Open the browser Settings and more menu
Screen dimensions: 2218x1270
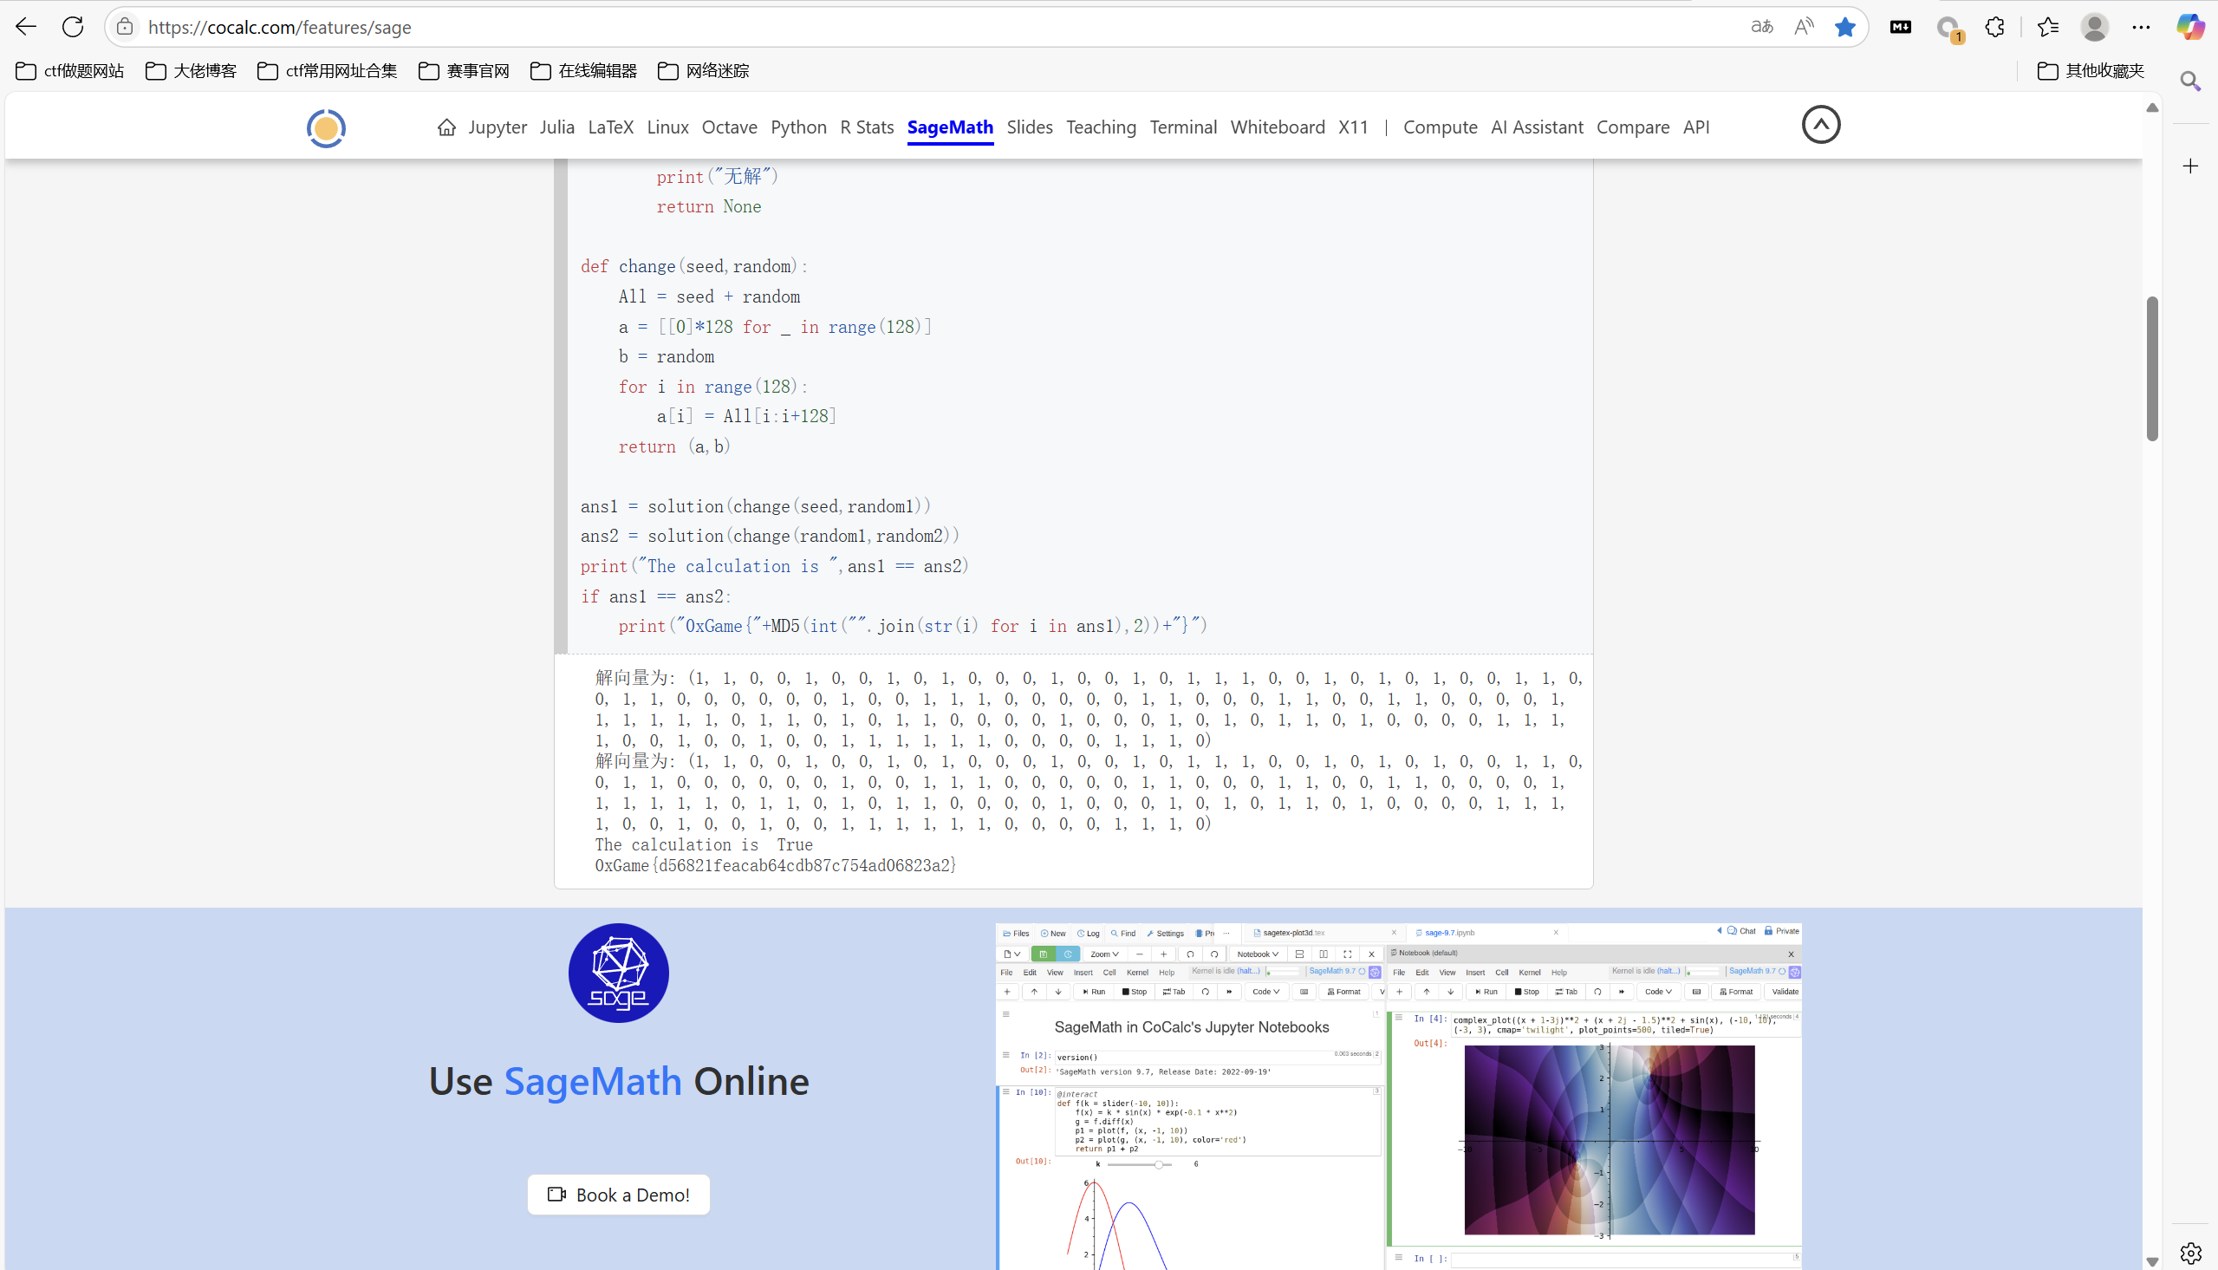coord(2141,27)
